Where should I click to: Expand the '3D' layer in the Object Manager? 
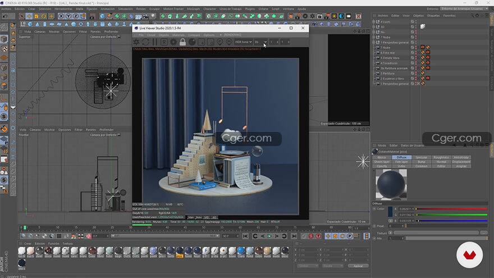tap(374, 27)
